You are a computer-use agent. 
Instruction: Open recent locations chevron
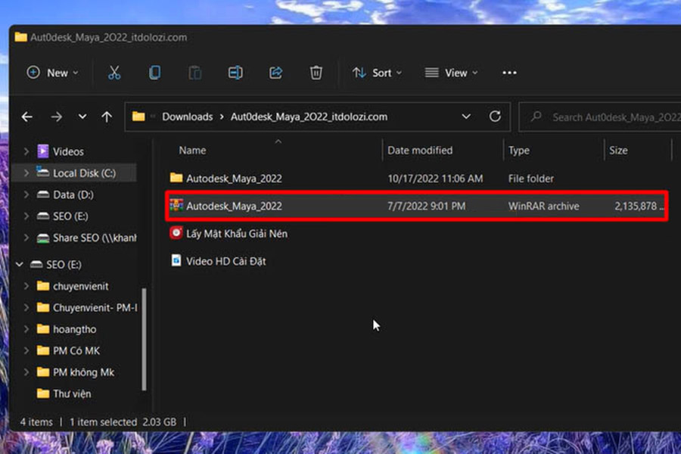(82, 117)
